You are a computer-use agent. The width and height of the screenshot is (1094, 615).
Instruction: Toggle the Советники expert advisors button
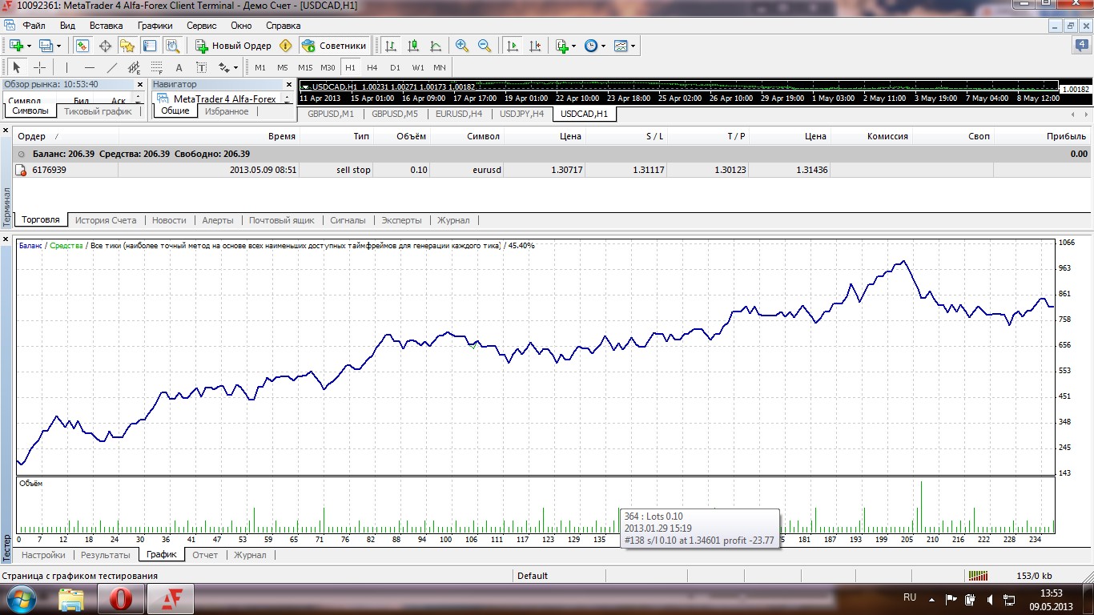click(x=335, y=46)
